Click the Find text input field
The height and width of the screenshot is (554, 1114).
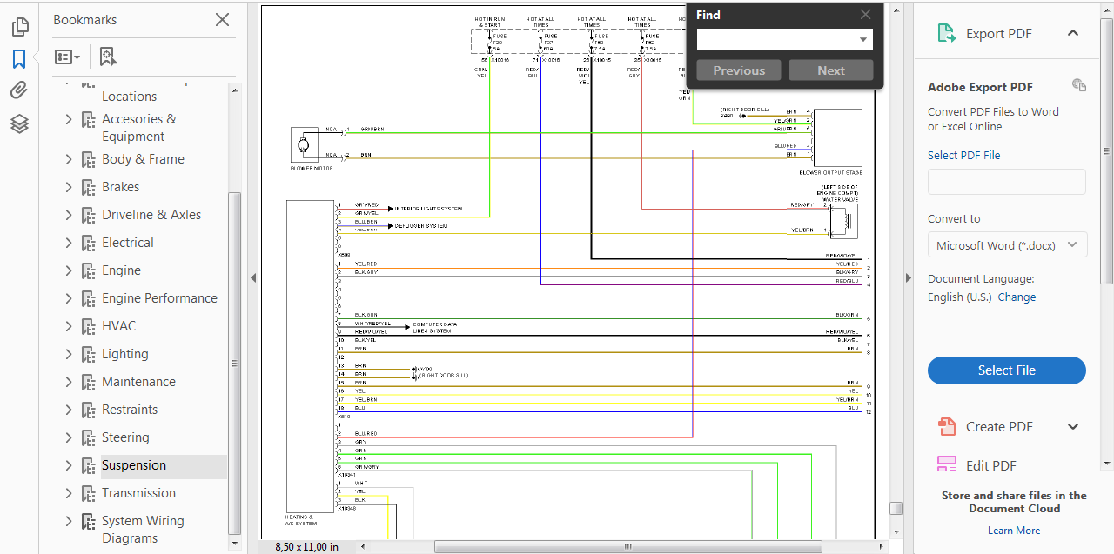(777, 40)
